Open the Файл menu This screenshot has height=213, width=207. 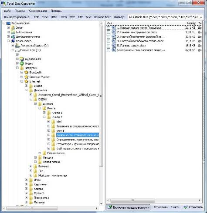point(7,11)
